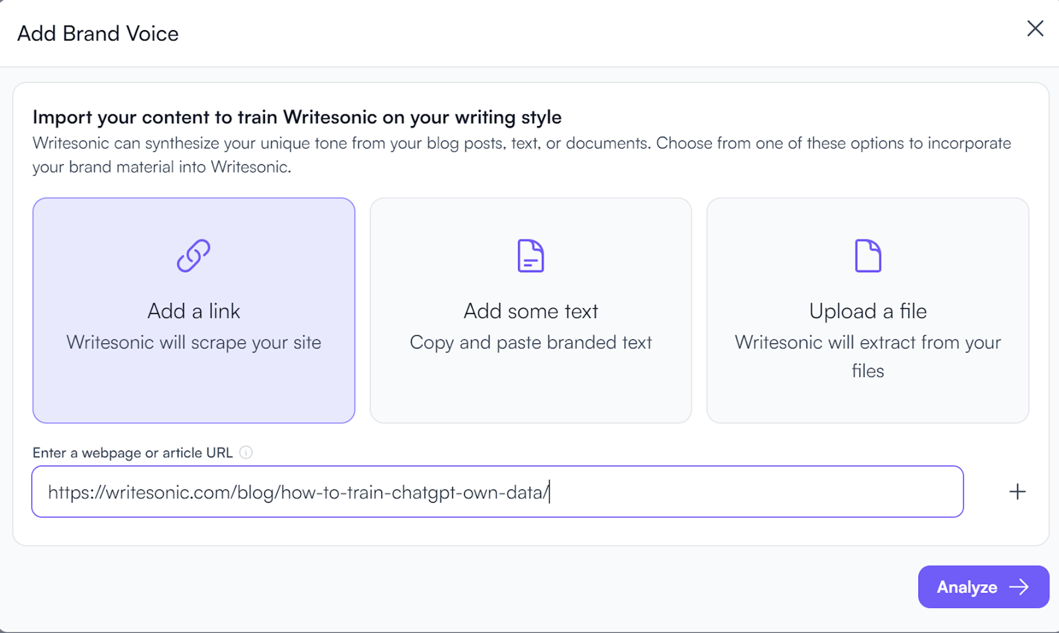1059x633 pixels.
Task: Select the typed writesonic.com blog URL
Action: pos(298,492)
